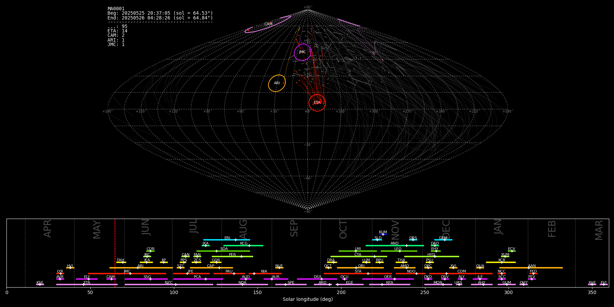Click the pink NTA shower bar
This screenshot has height=307, width=614.
[x=390, y=284]
